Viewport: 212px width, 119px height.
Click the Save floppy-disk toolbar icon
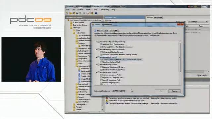click(77, 13)
